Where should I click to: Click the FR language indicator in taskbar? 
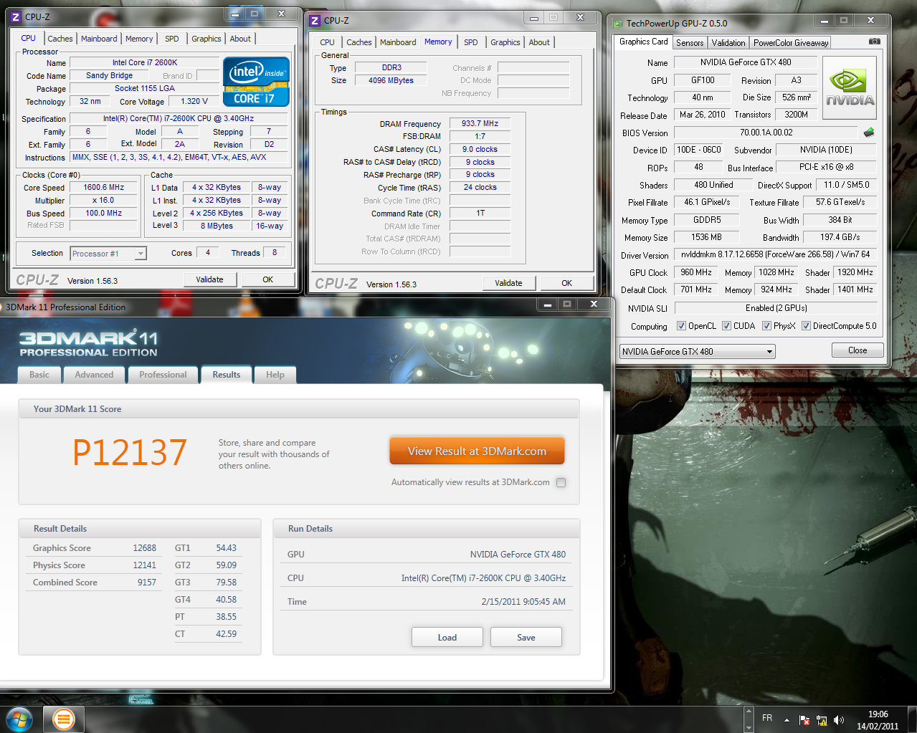coord(767,718)
